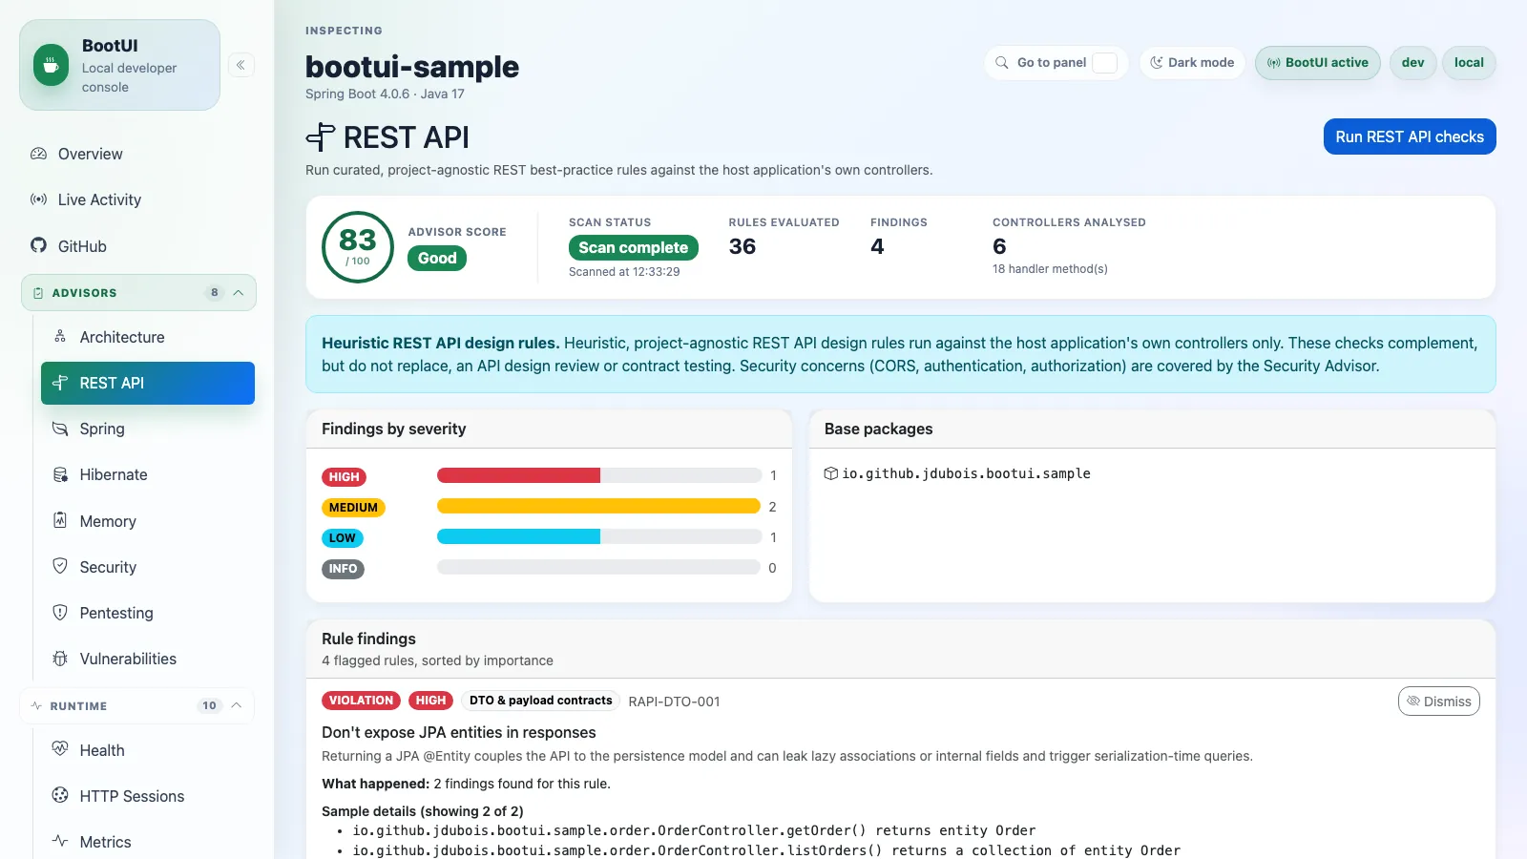Run REST API checks
The image size is (1527, 859).
tap(1410, 136)
